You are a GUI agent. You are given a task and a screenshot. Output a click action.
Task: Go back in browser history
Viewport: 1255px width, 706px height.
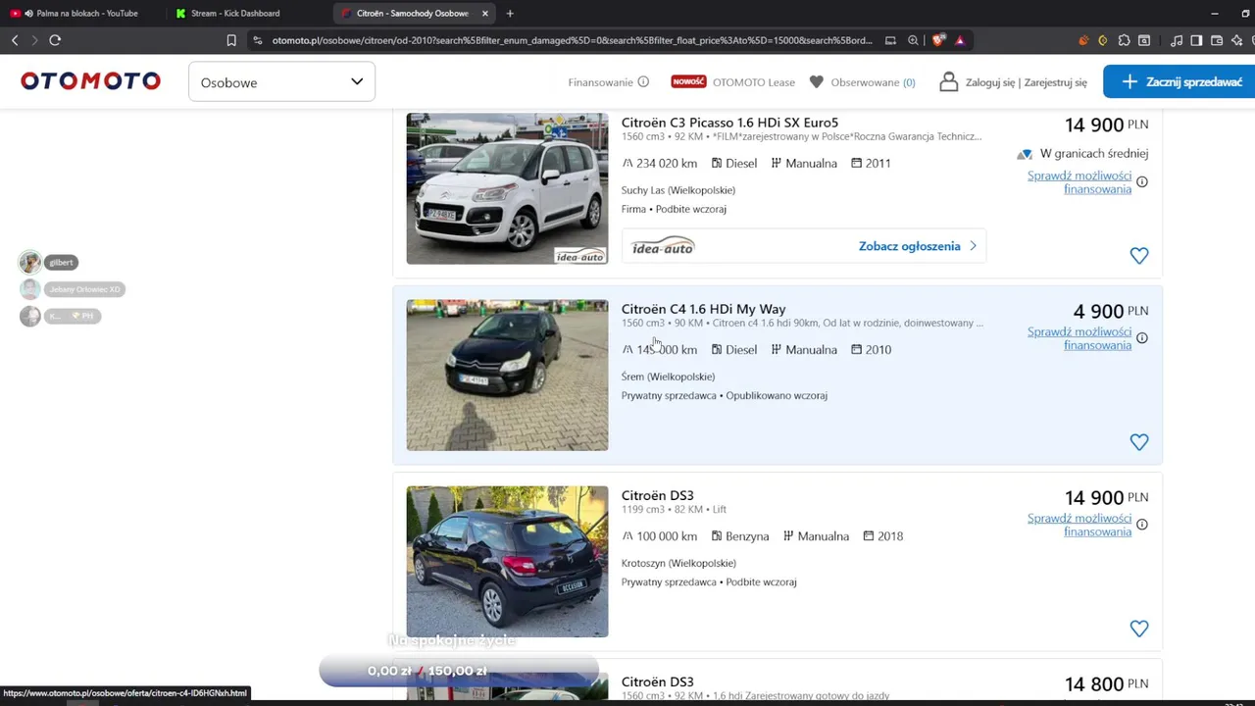pyautogui.click(x=15, y=40)
